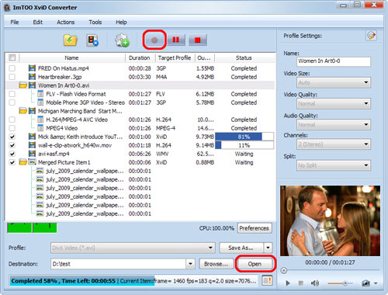388x295 pixels.
Task: Collapse the Women In Art0-0.avi folder
Action: click(x=23, y=85)
